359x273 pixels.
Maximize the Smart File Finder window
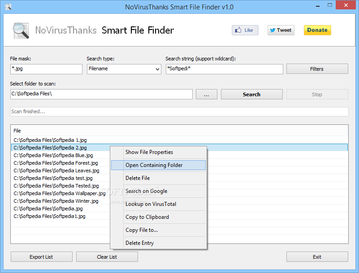click(330, 5)
